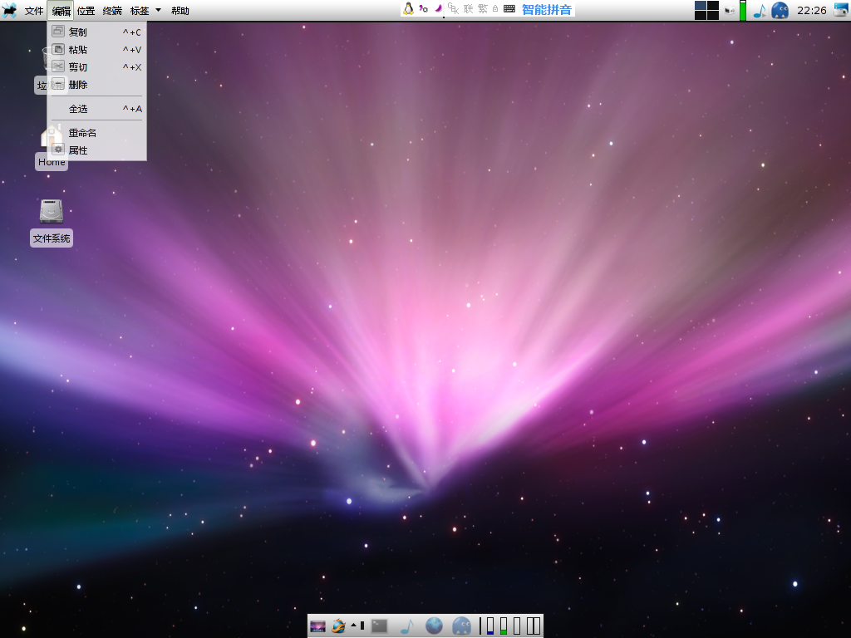Launch the ghost icon in dock
Image resolution: width=851 pixels, height=638 pixels.
461,626
